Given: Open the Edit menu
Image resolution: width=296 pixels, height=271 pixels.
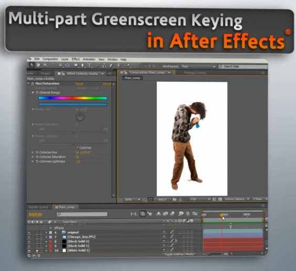Looking at the screenshot, I should coord(37,59).
